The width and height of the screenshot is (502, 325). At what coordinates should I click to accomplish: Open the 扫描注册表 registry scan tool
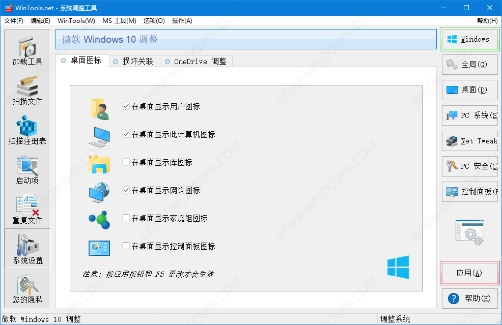point(27,131)
